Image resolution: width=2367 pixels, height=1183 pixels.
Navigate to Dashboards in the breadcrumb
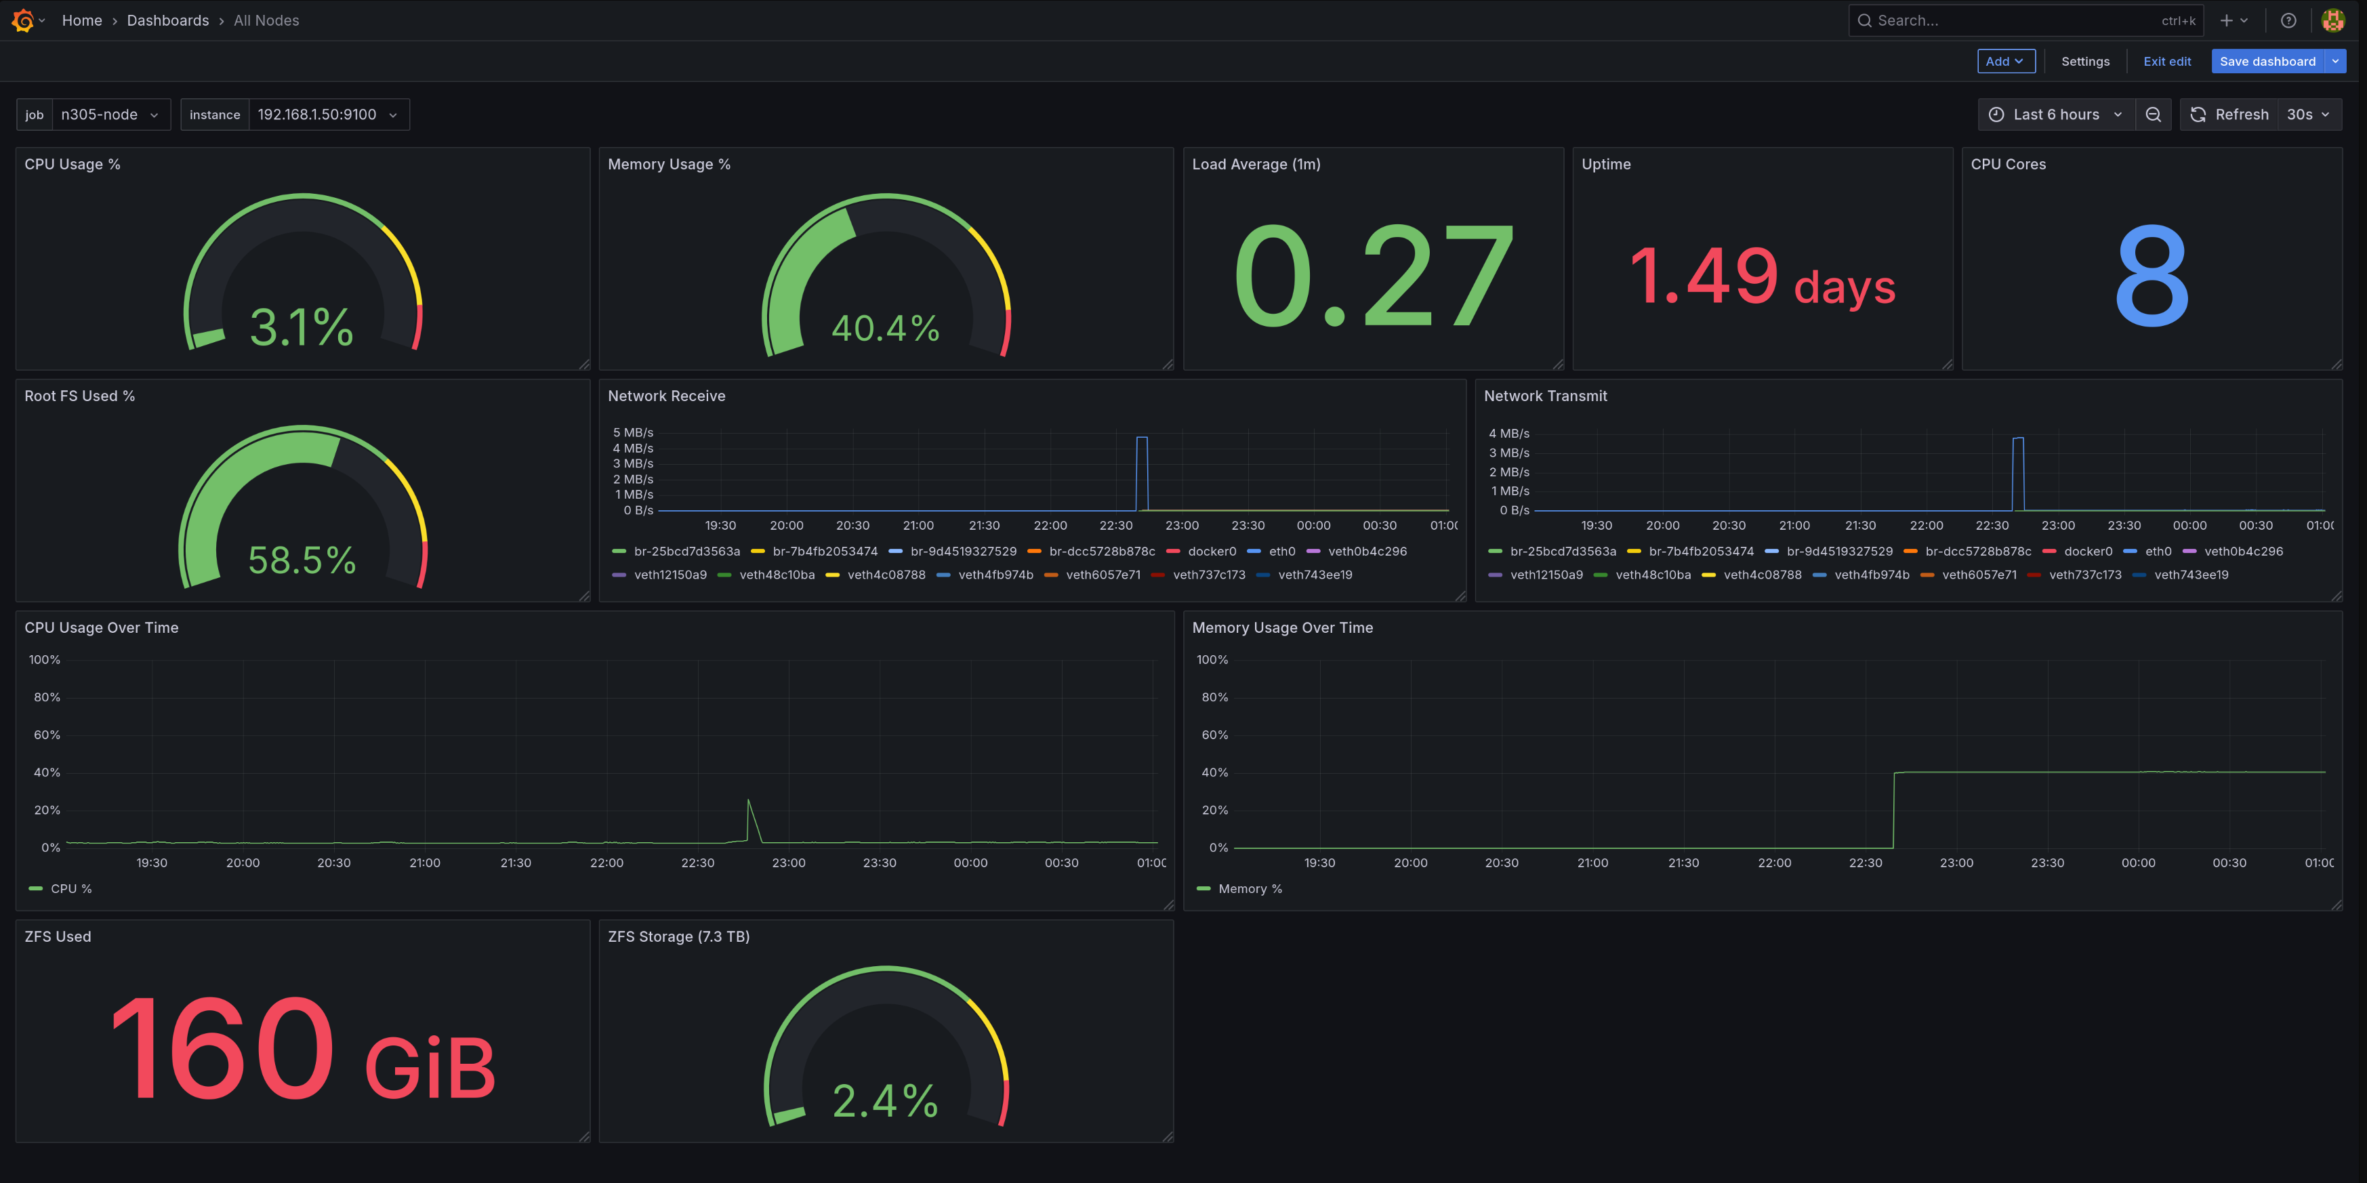168,19
